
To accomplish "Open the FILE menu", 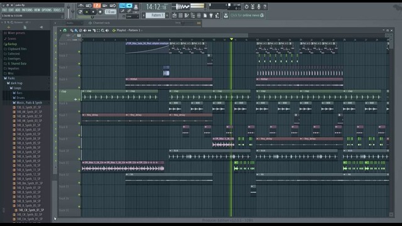I will pyautogui.click(x=4, y=10).
